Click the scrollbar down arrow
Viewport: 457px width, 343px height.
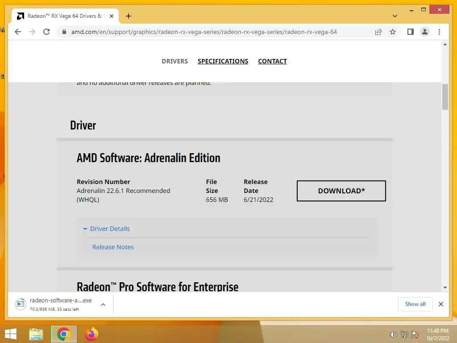[445, 288]
